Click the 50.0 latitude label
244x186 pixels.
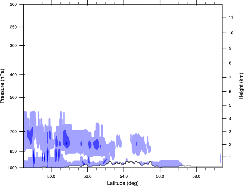click(x=51, y=177)
